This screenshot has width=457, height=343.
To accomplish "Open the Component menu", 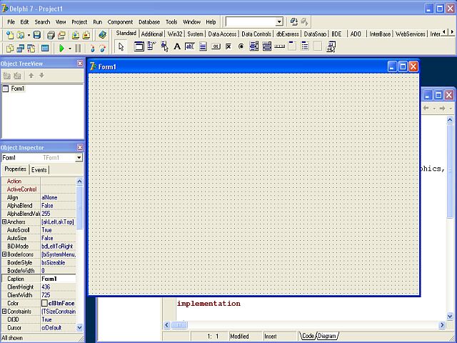I will (x=120, y=22).
